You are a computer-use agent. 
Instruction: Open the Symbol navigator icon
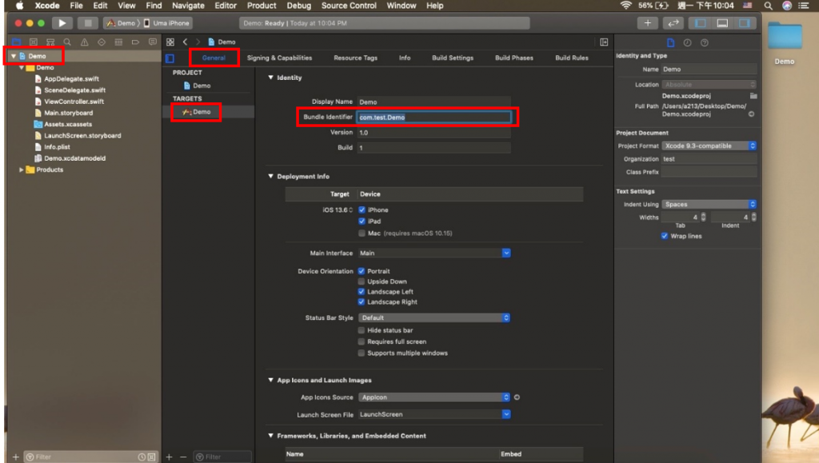click(x=50, y=42)
